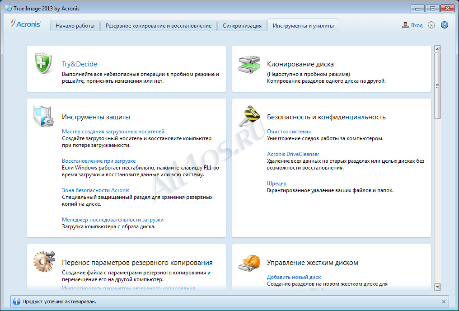Click the Вход sign-in link

[417, 25]
